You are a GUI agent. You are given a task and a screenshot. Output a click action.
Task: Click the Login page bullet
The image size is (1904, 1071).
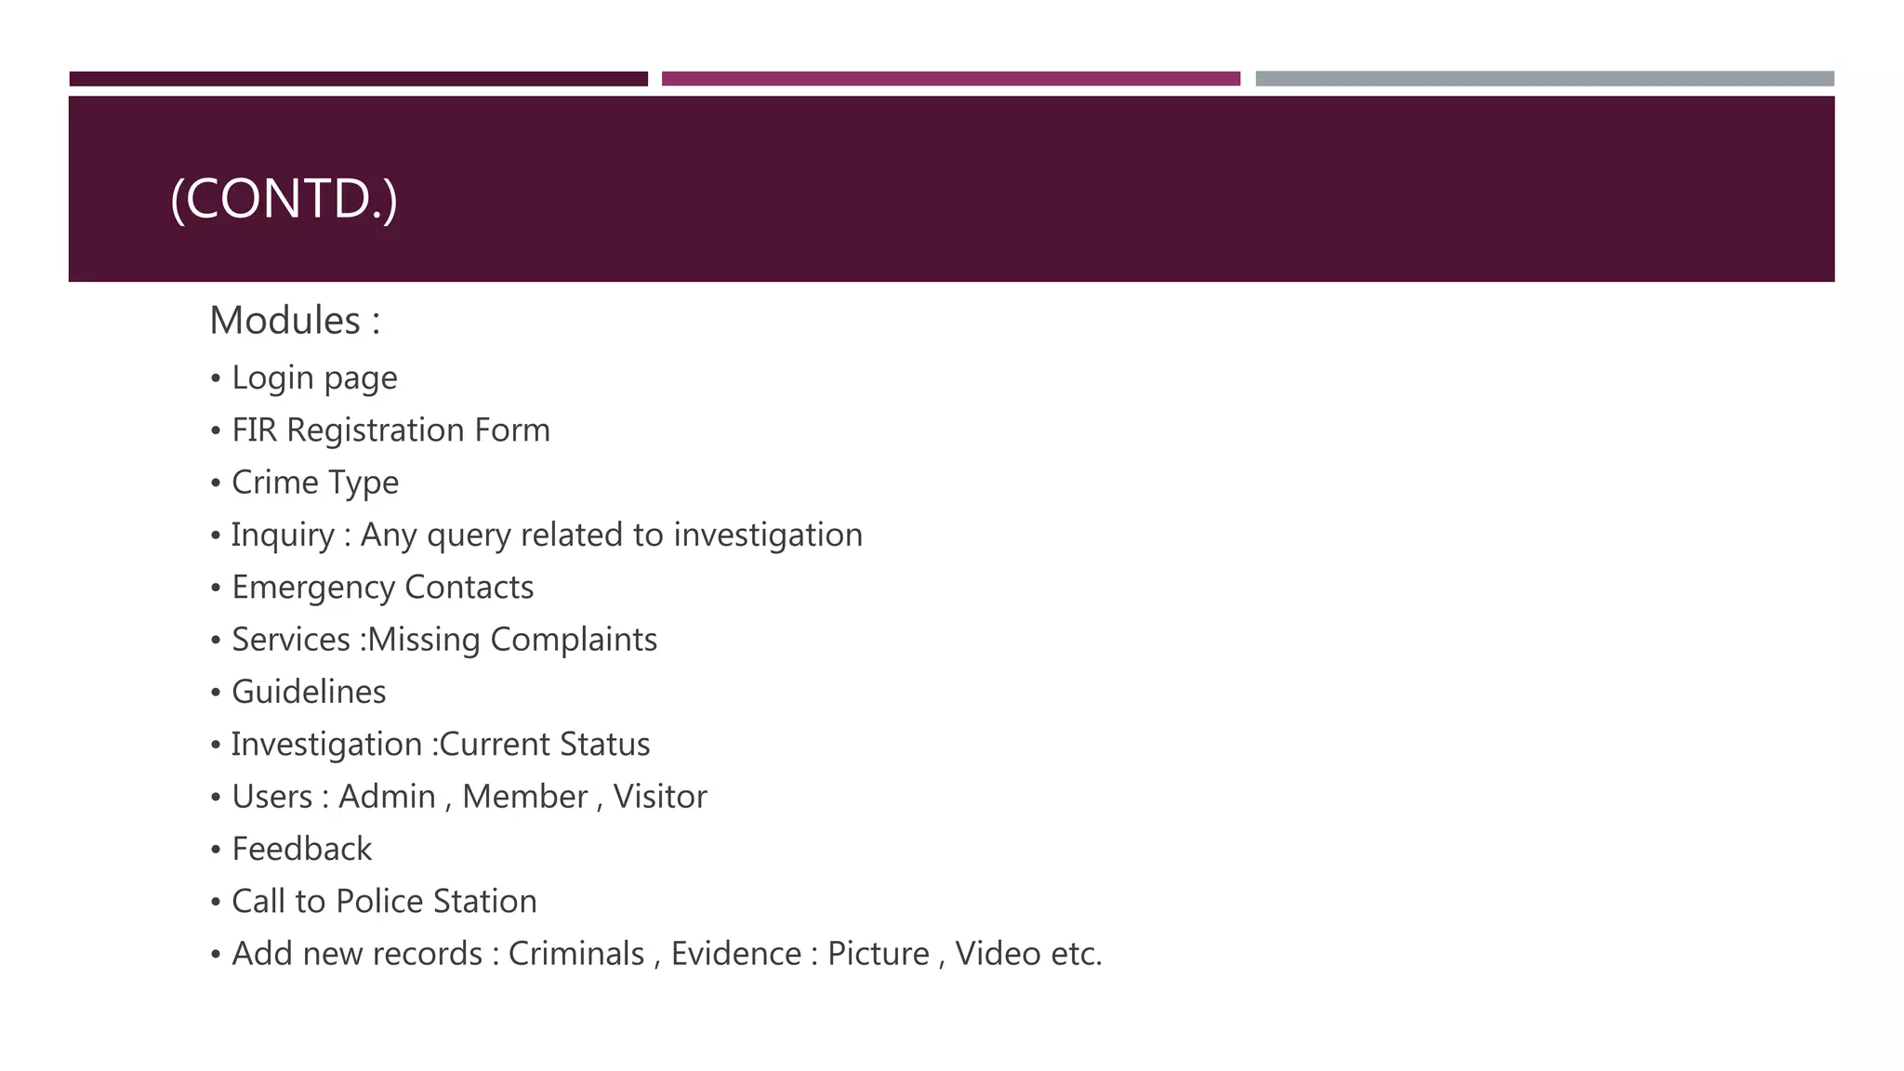click(303, 378)
